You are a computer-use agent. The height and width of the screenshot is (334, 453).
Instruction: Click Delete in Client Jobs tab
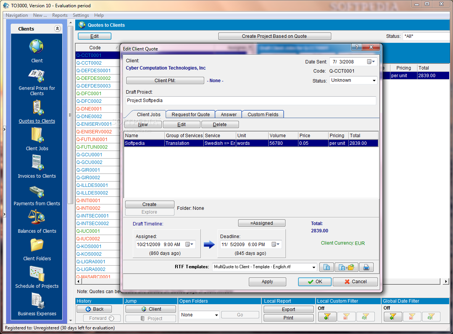(x=220, y=124)
